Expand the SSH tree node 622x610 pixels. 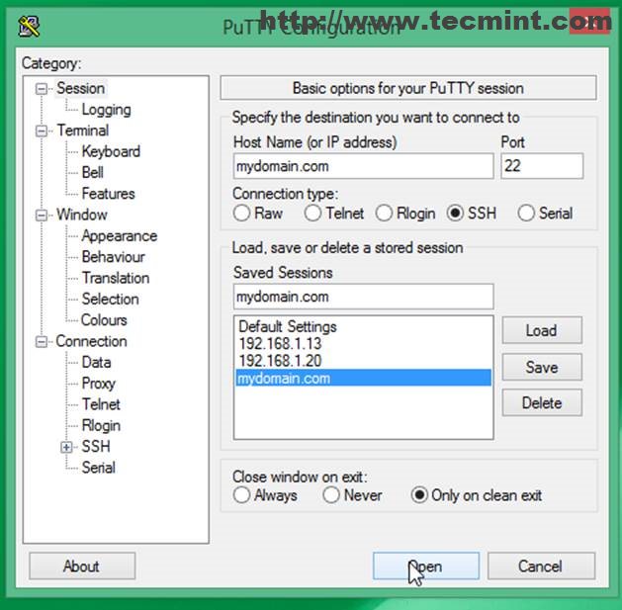66,447
